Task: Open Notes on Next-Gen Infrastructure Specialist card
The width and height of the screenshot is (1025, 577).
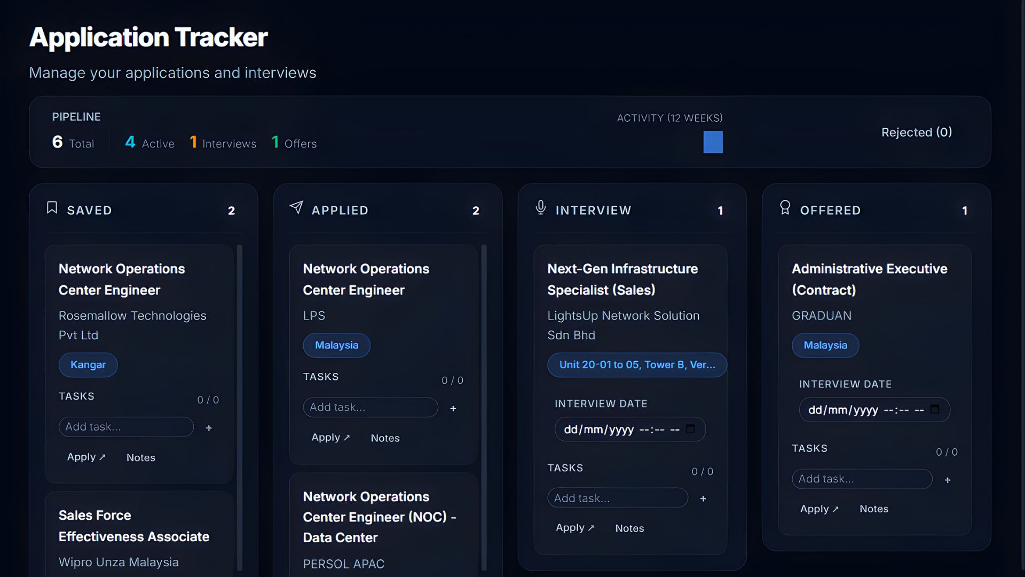Action: click(629, 528)
